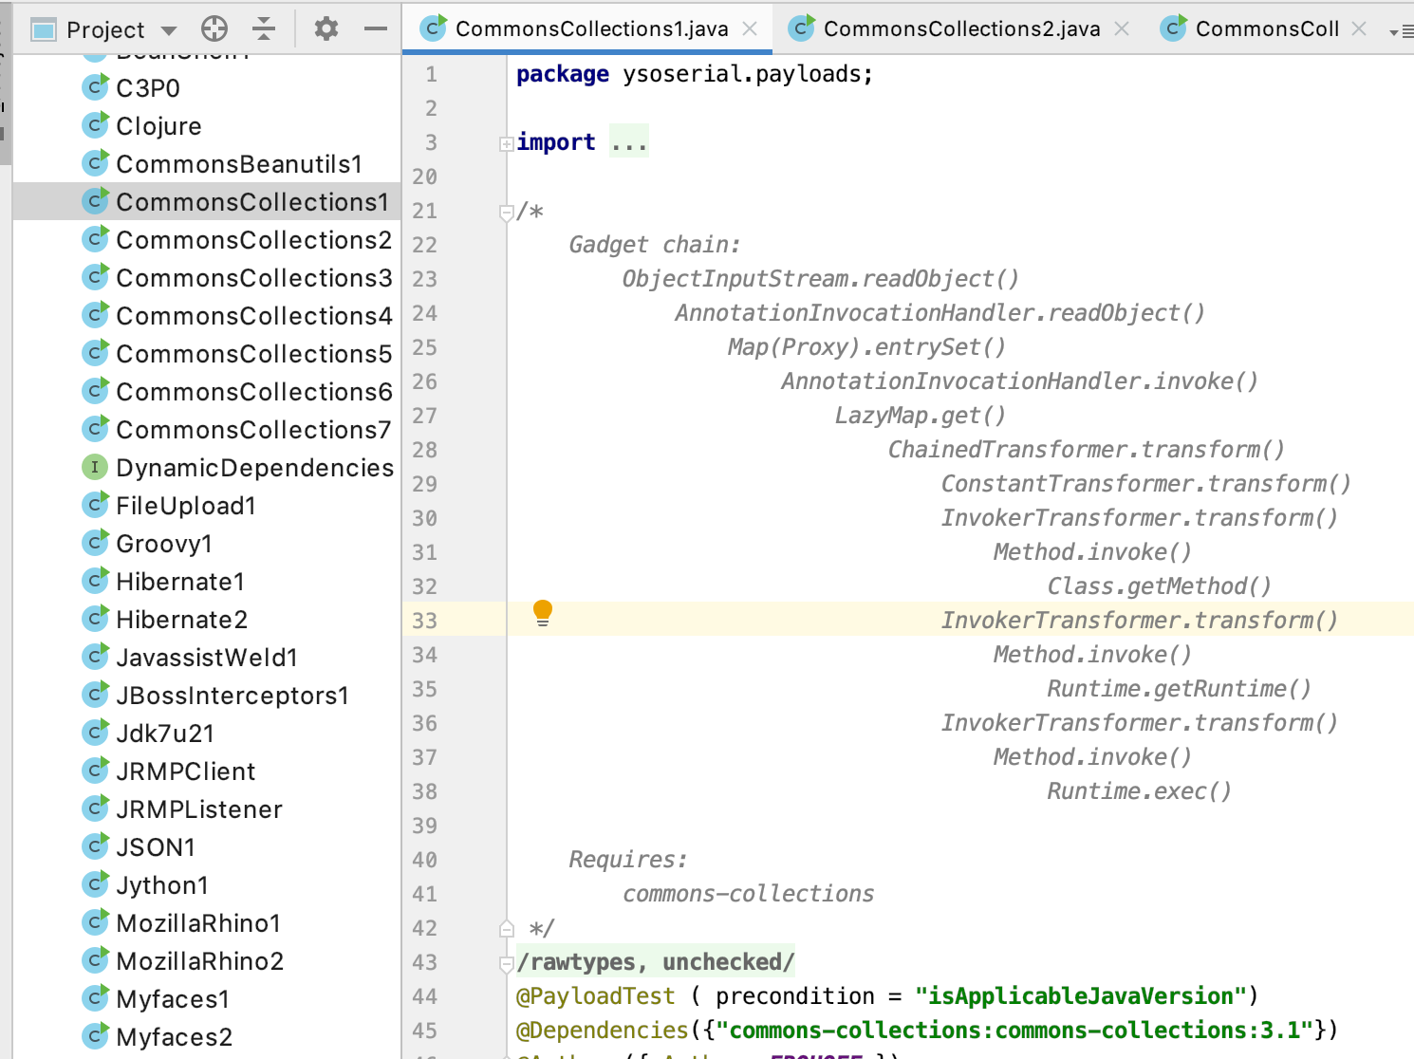The image size is (1414, 1059).
Task: Click the yellow intention lightbulb icon
Action: coord(543,613)
